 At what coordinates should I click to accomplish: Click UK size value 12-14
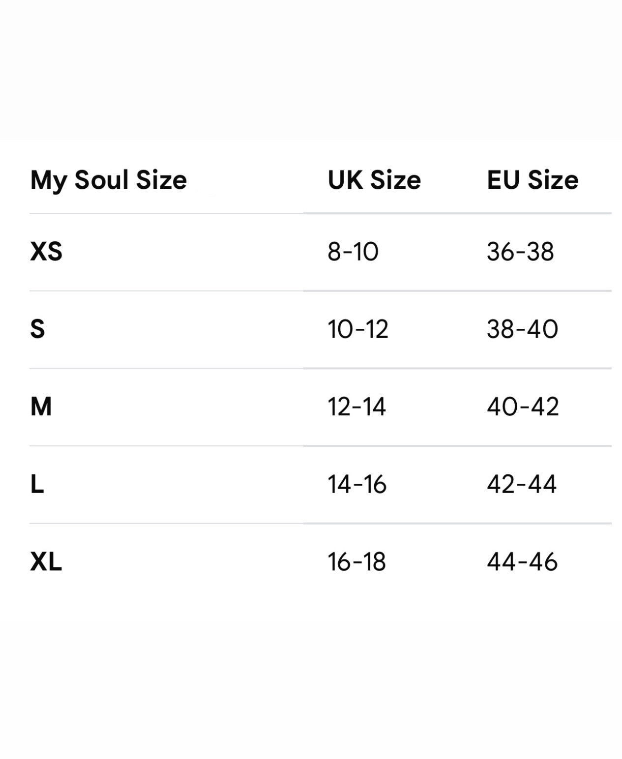click(357, 407)
